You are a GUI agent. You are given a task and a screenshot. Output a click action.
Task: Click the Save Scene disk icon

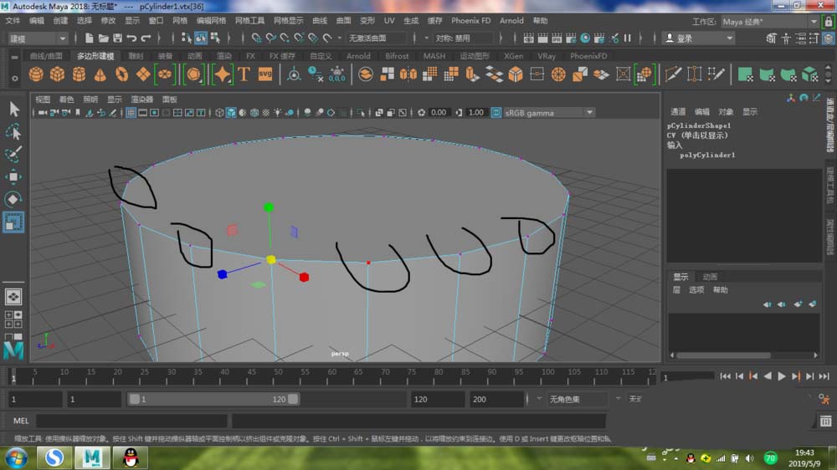(117, 38)
